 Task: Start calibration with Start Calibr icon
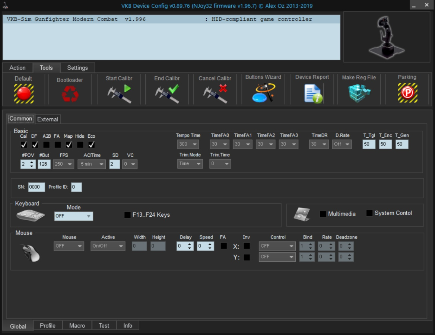click(x=119, y=93)
